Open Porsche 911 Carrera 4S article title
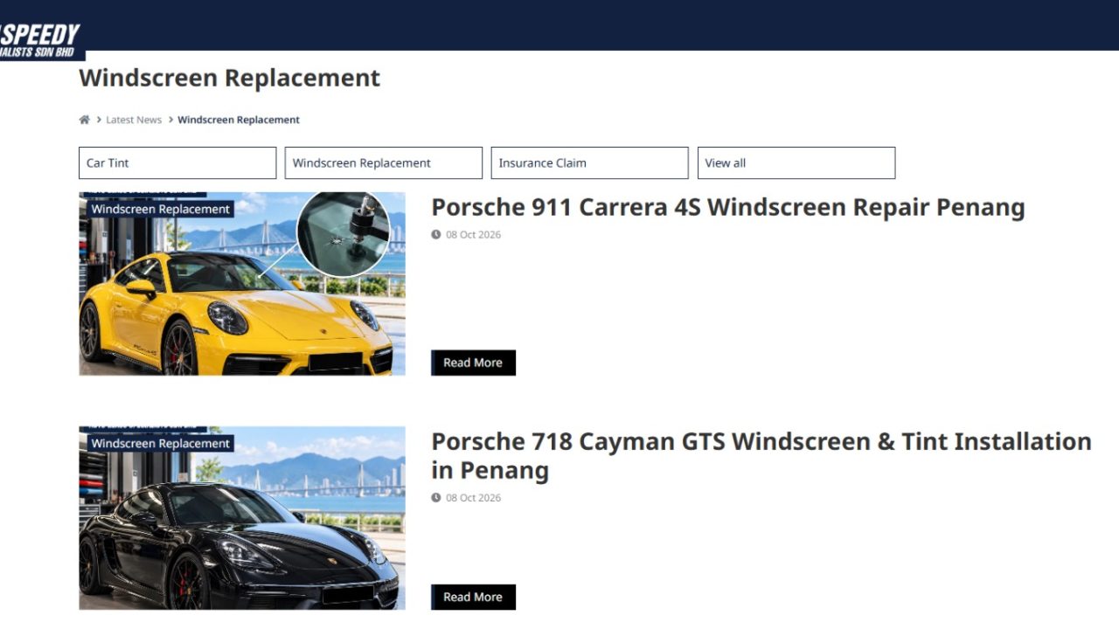The width and height of the screenshot is (1119, 629). pos(727,208)
